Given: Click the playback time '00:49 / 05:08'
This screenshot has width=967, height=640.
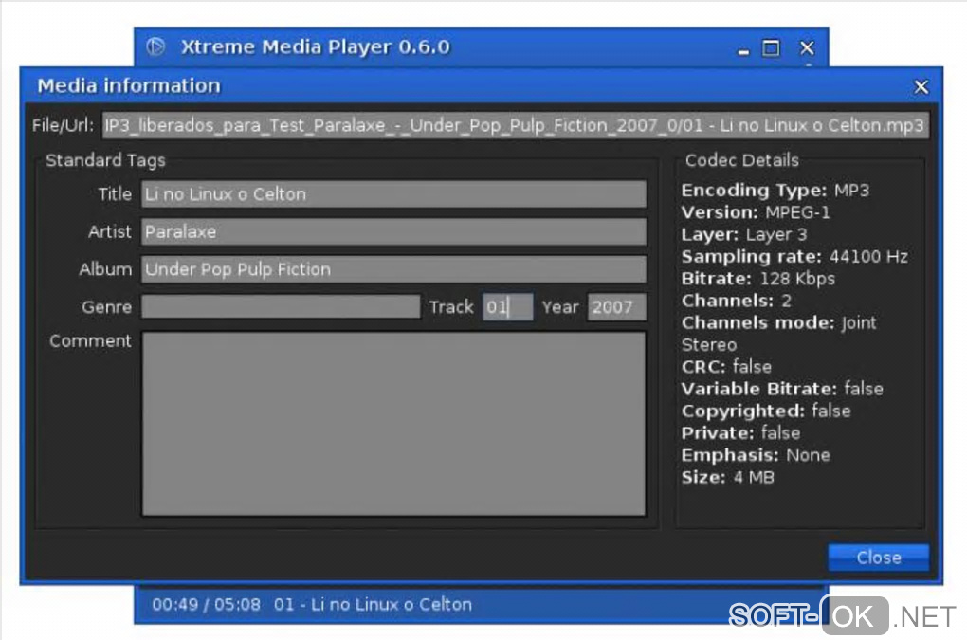Looking at the screenshot, I should point(206,604).
